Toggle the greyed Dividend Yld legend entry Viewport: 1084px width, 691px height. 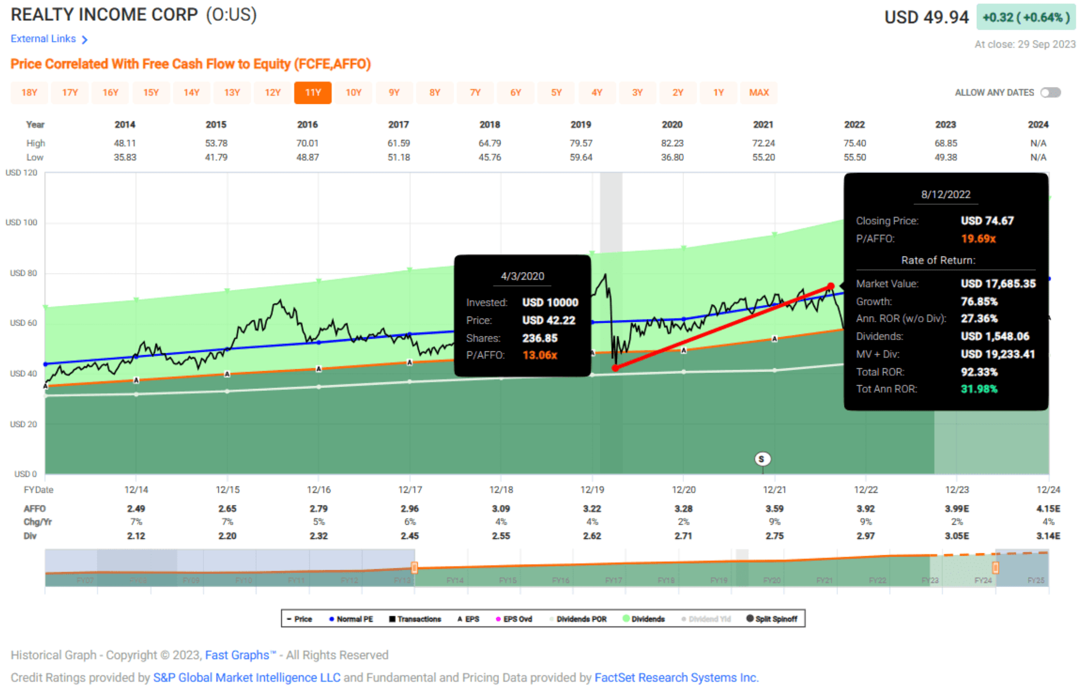click(706, 619)
